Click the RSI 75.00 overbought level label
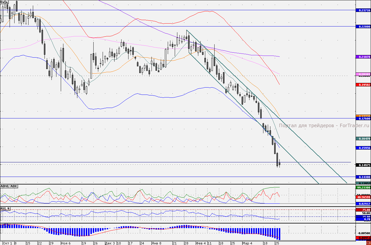The height and width of the screenshot is (245, 371). click(363, 210)
